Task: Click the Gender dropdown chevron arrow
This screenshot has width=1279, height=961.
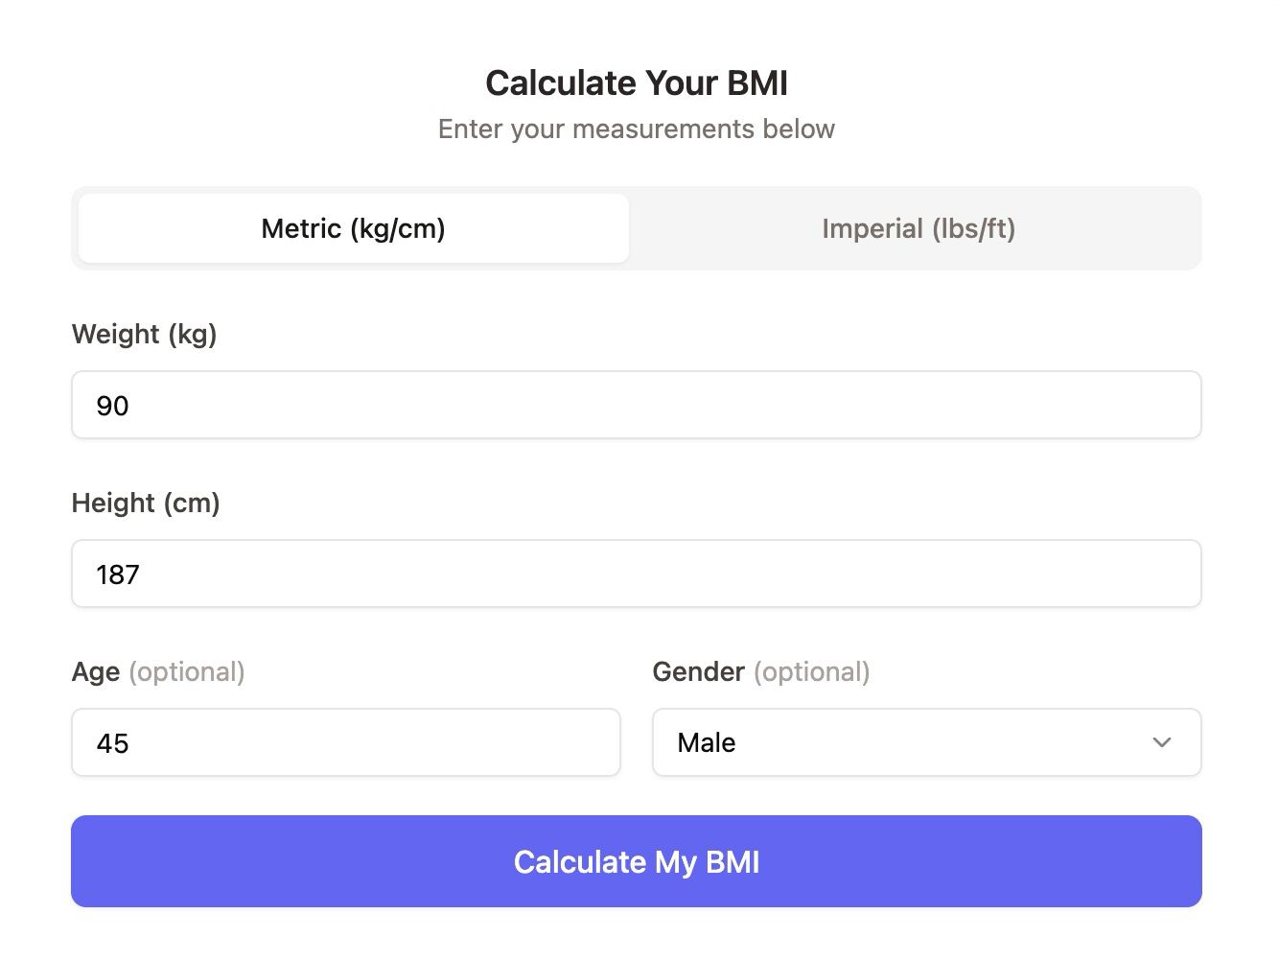Action: (1162, 742)
